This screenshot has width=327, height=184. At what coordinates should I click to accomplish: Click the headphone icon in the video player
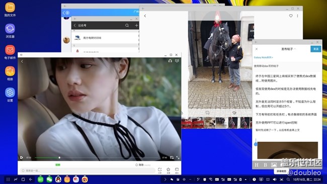[170, 61]
